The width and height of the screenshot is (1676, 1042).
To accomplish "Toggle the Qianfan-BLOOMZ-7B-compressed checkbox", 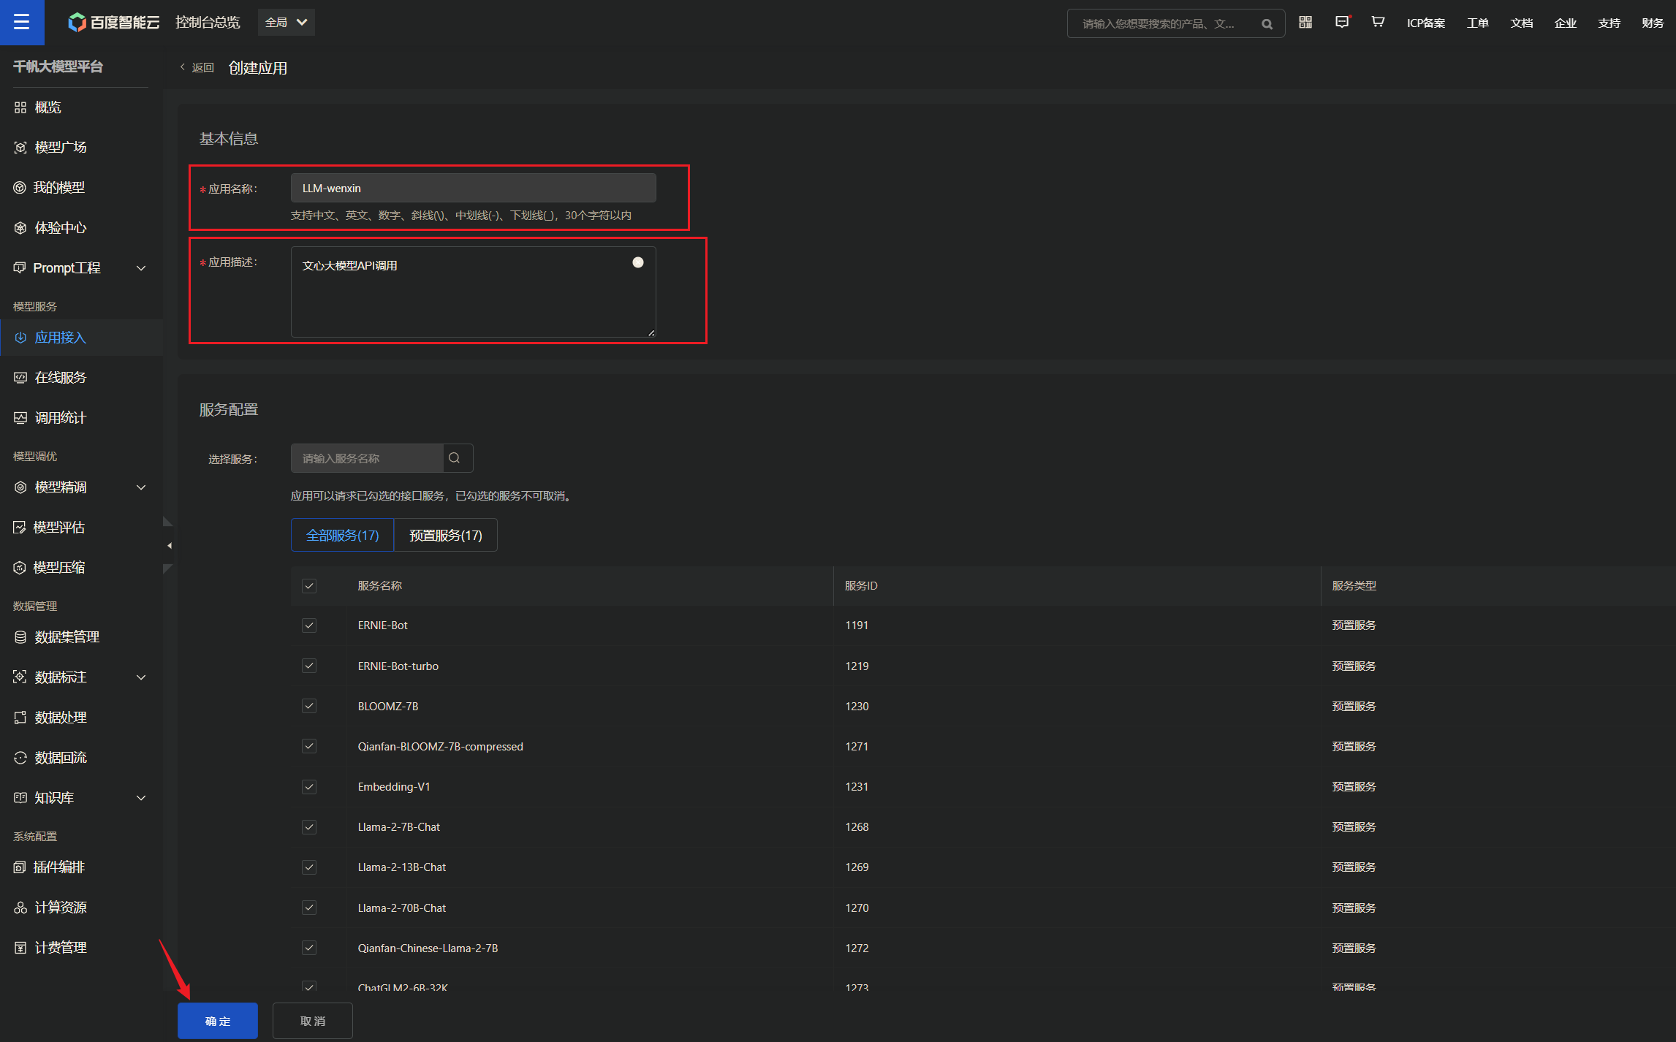I will 309,746.
